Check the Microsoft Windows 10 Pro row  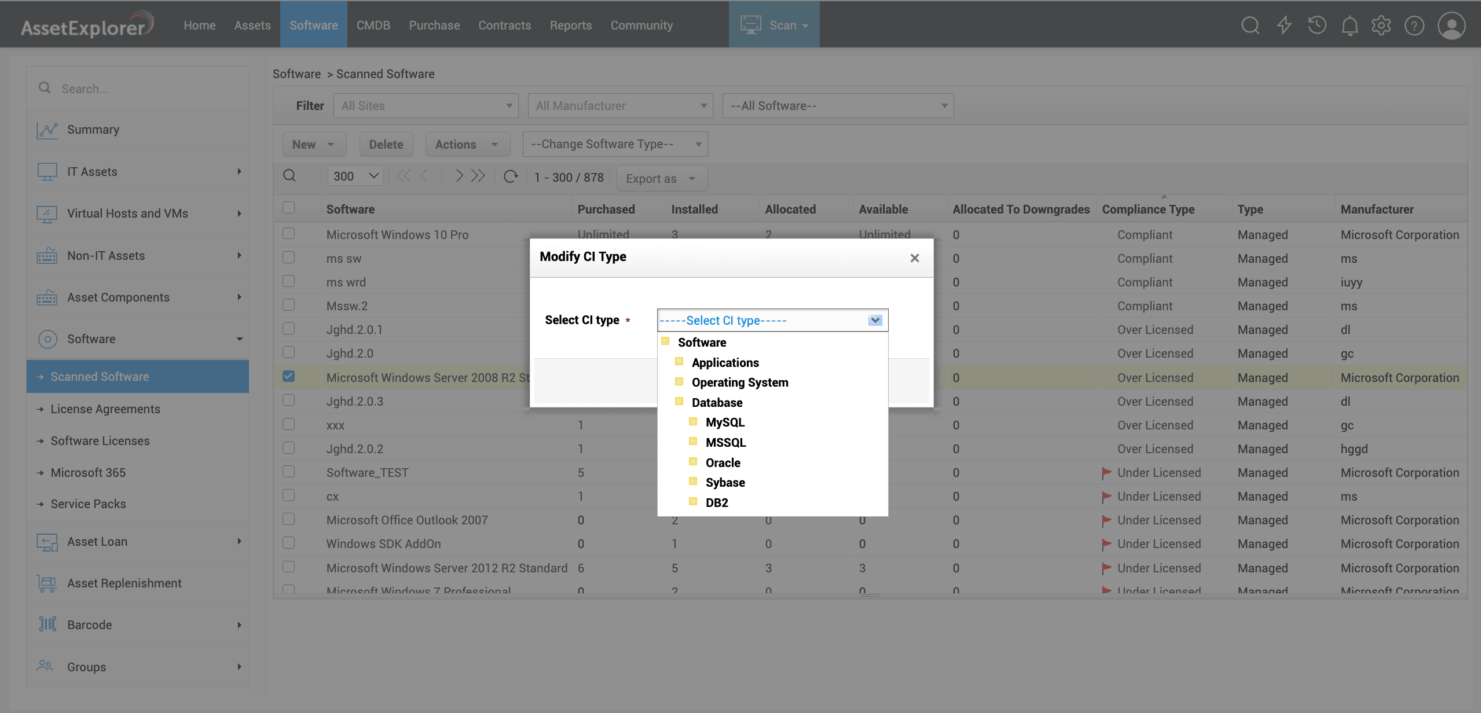pyautogui.click(x=288, y=234)
